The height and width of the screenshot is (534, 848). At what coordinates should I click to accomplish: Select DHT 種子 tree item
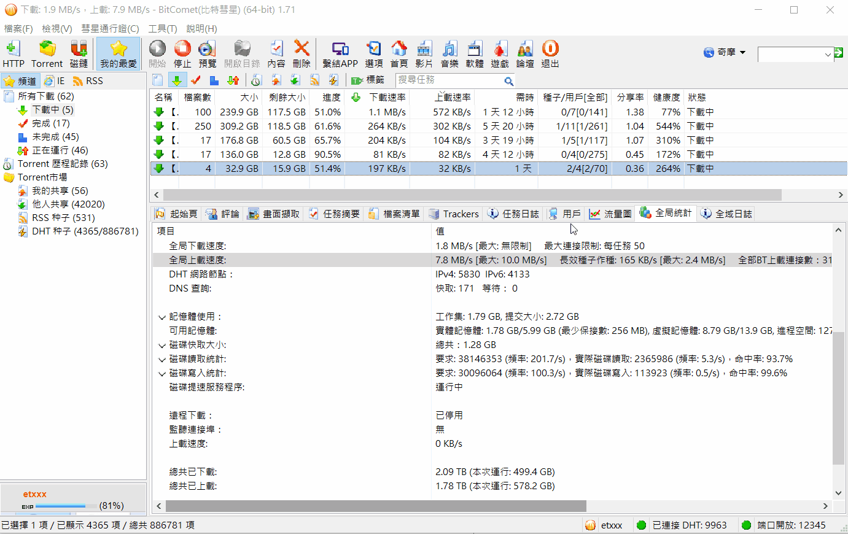[x=85, y=231]
